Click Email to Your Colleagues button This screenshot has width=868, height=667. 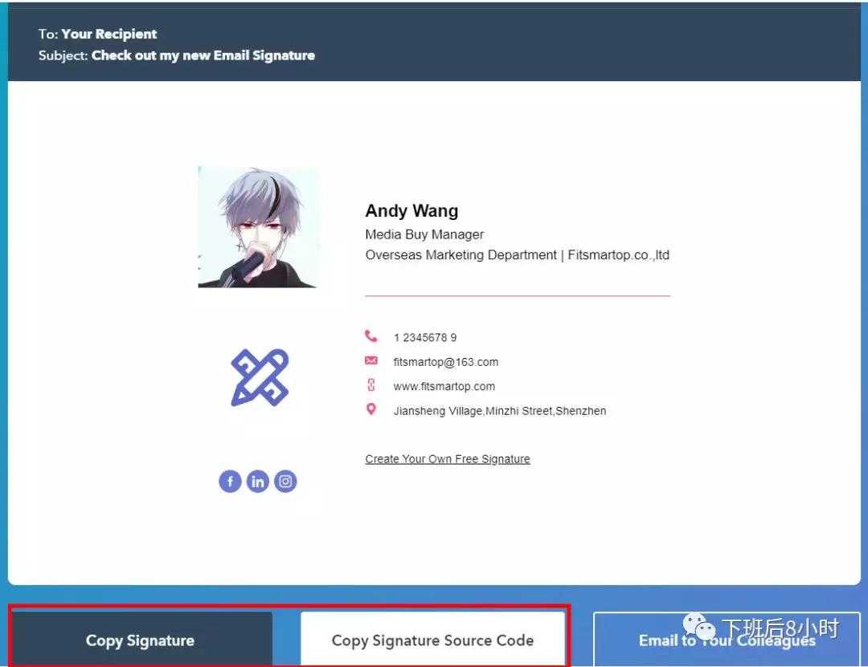point(727,640)
